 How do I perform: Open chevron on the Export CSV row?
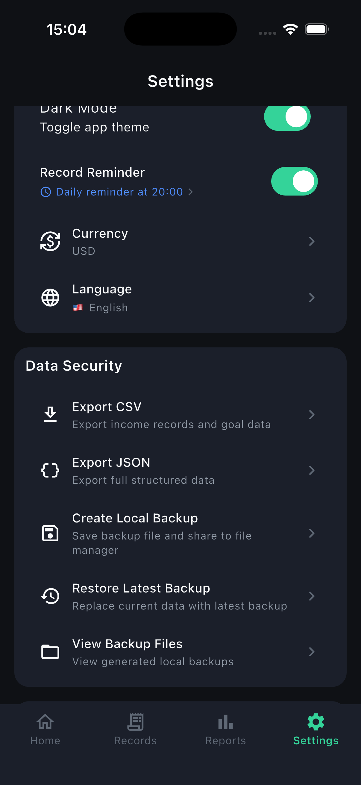point(311,414)
